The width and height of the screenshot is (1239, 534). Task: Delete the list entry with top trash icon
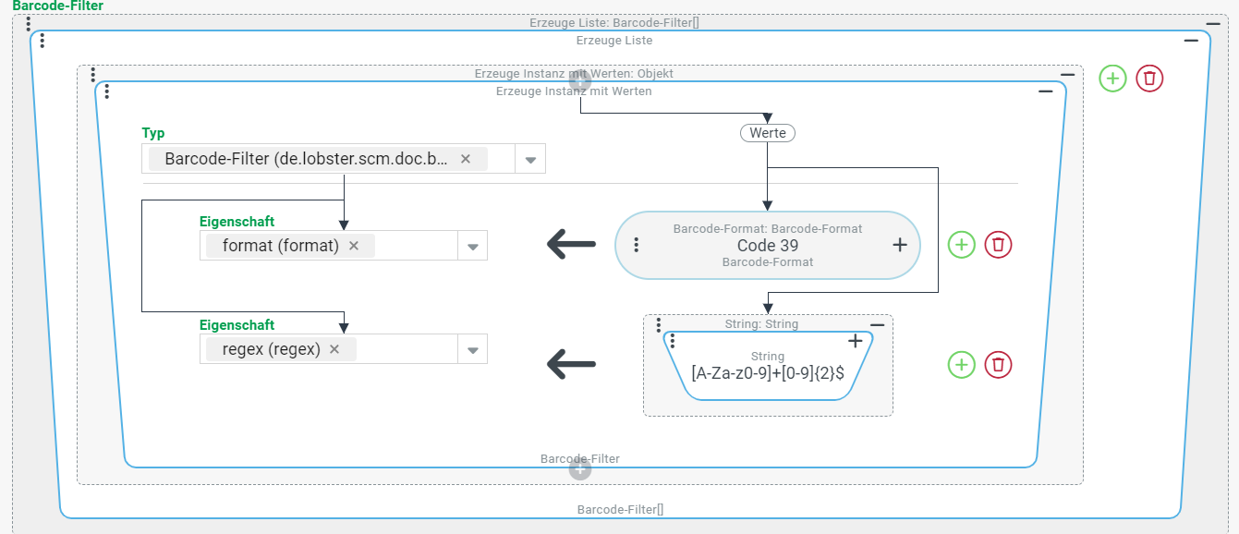[1149, 79]
